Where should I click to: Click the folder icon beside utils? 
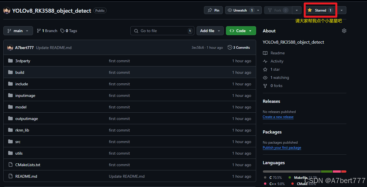(x=10, y=153)
